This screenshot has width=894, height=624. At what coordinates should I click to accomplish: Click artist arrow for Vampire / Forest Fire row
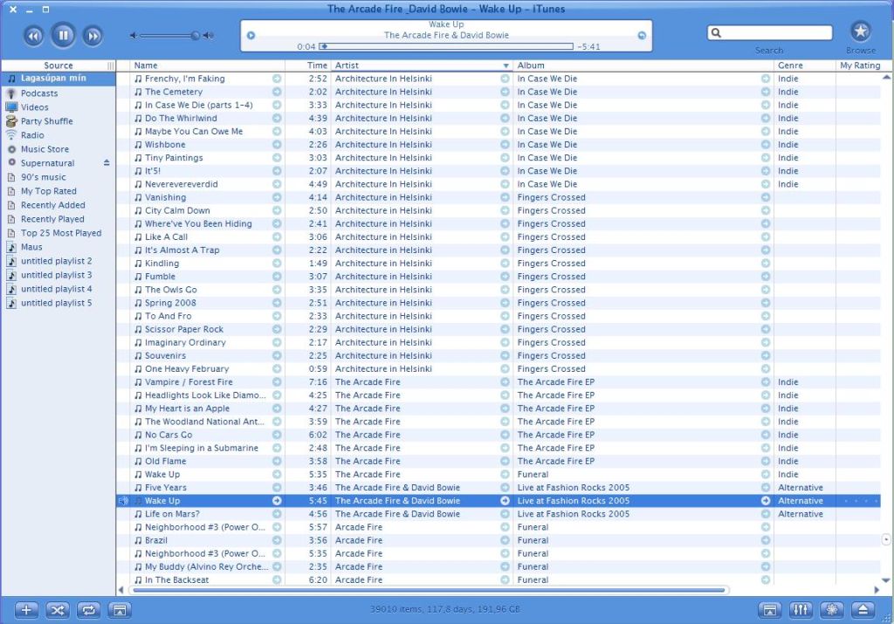[505, 381]
